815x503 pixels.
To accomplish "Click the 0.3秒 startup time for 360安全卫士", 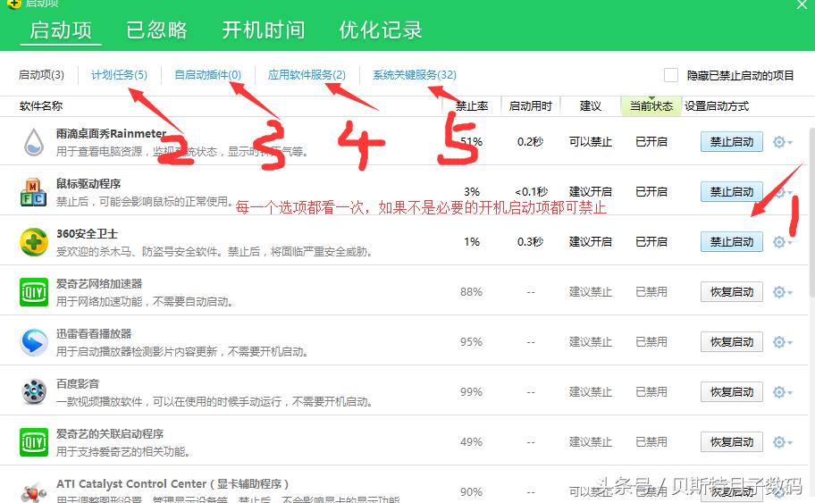I will 530,242.
